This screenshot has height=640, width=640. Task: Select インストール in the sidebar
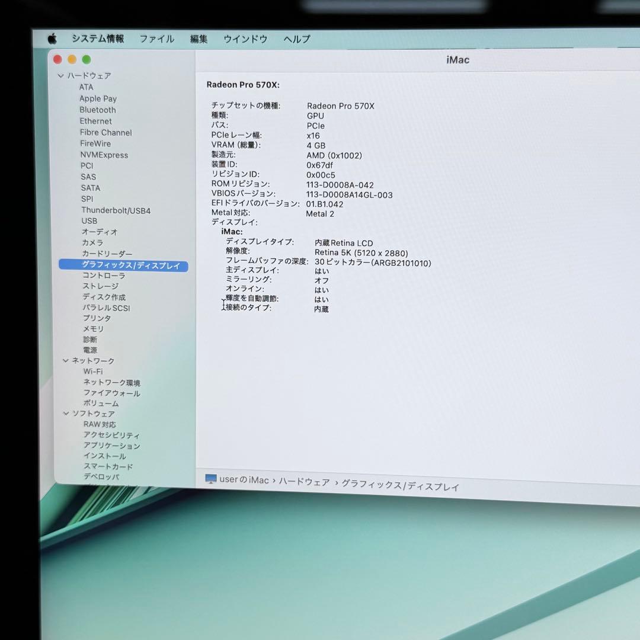point(105,456)
